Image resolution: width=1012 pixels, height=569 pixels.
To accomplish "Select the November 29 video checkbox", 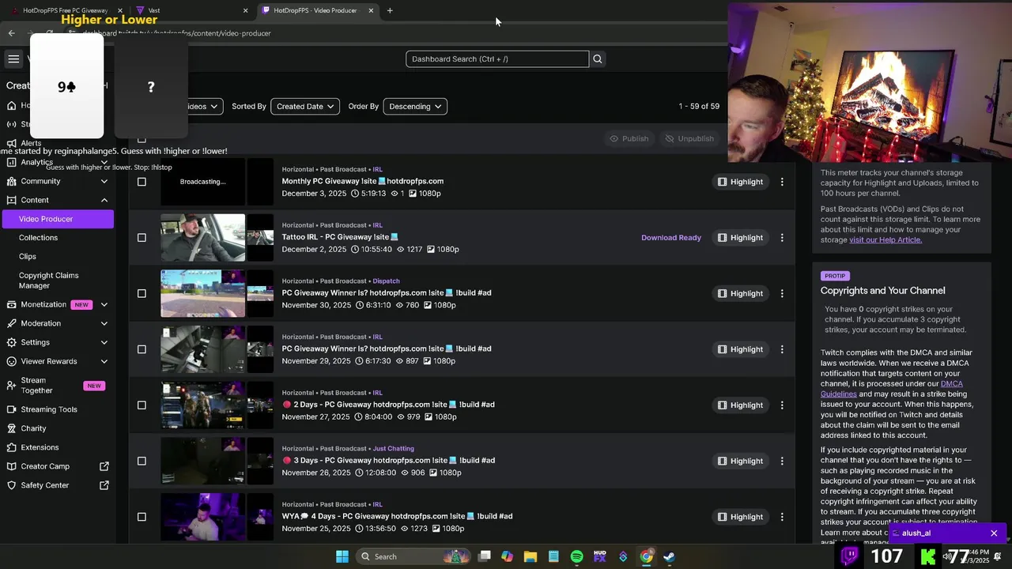I will click(142, 349).
